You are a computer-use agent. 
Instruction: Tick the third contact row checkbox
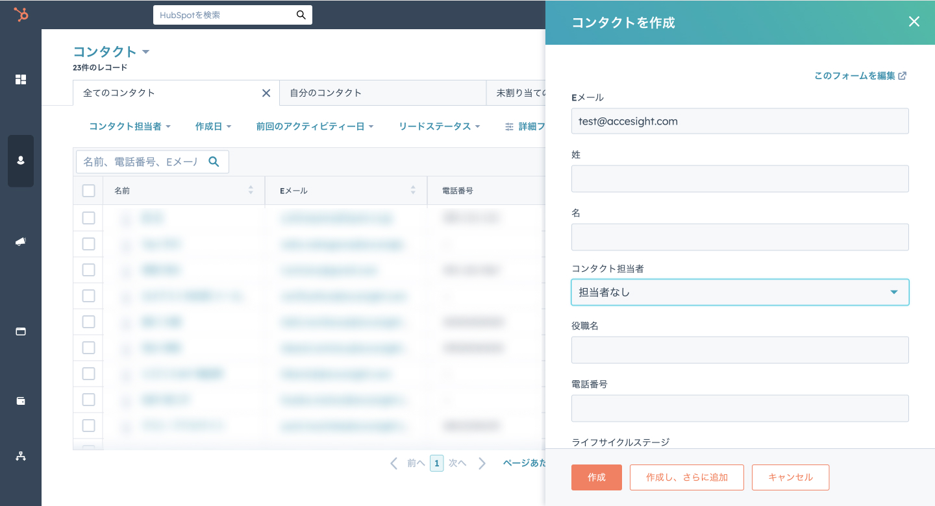88,270
